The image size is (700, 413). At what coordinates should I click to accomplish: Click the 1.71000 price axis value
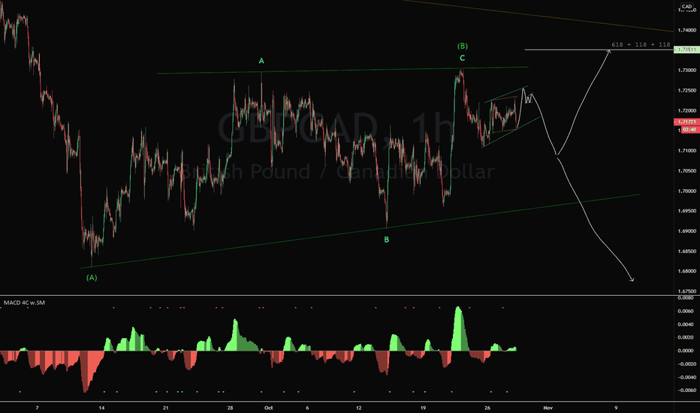coord(687,151)
